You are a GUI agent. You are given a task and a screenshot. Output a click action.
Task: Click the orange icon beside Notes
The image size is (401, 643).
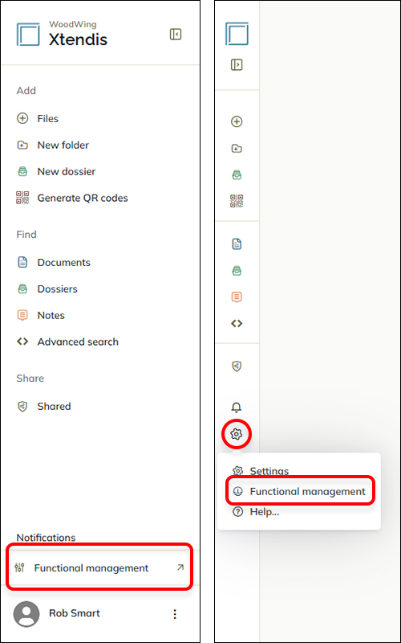click(x=22, y=315)
